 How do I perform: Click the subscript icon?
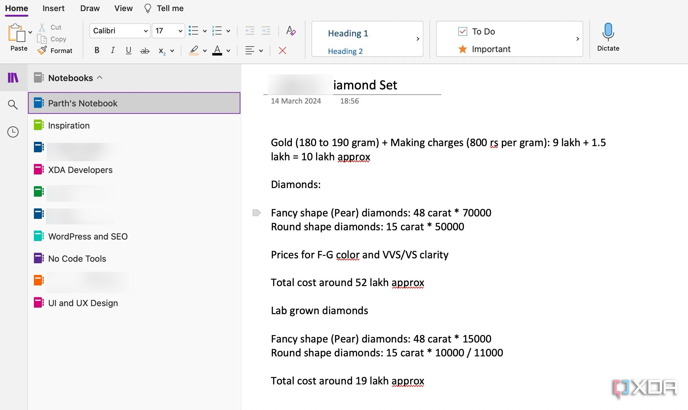pos(162,51)
